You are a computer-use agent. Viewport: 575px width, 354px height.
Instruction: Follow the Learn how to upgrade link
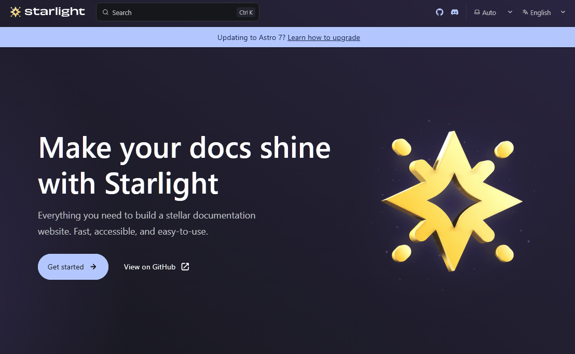click(324, 37)
